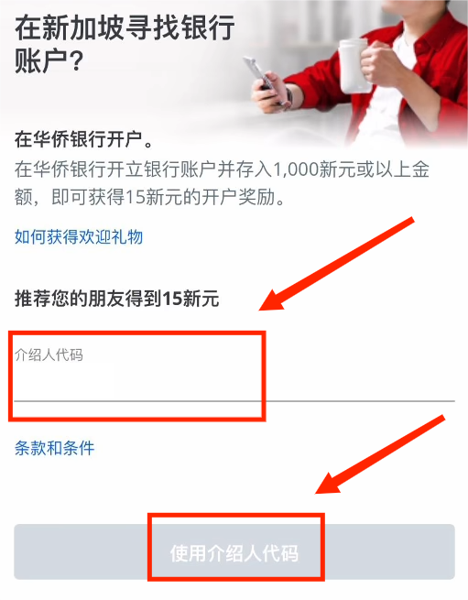468x600 pixels.
Task: Tap the 使用介绍人代码 button
Action: tap(234, 551)
